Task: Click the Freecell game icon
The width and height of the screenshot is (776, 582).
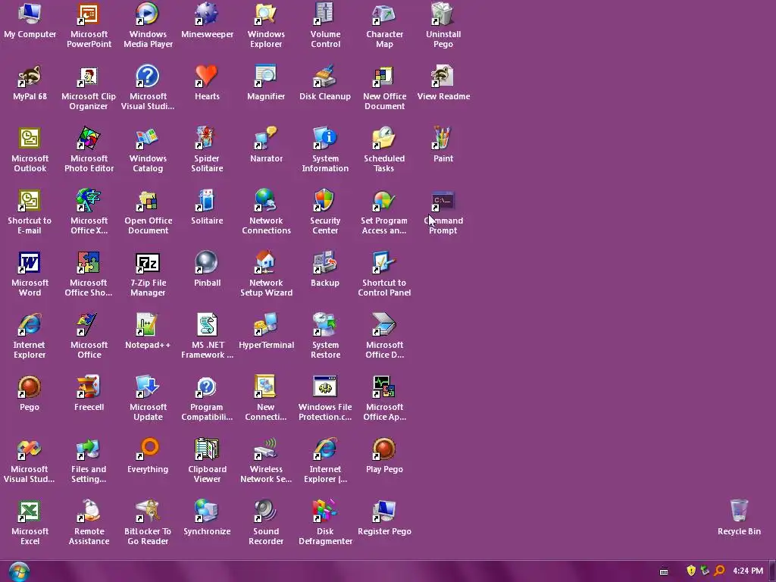Action: tap(89, 387)
